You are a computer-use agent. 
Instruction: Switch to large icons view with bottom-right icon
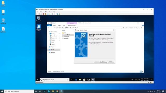[143, 72]
